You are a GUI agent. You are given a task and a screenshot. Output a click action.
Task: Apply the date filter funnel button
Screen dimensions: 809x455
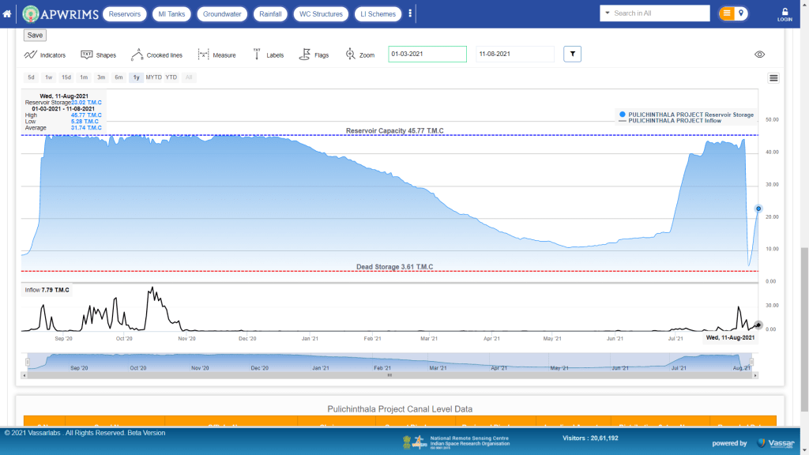point(573,54)
